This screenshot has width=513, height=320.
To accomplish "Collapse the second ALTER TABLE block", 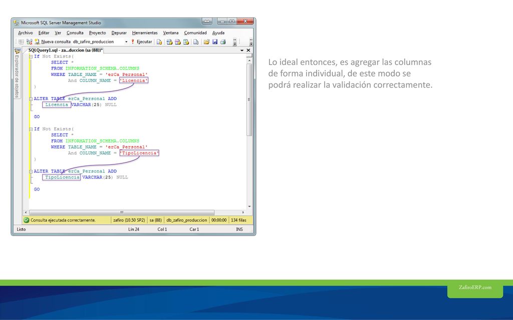I will pyautogui.click(x=31, y=171).
